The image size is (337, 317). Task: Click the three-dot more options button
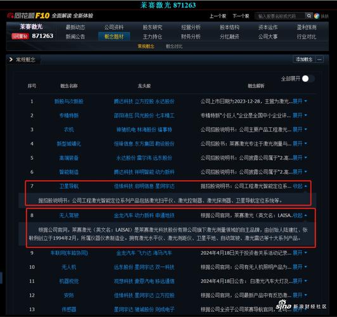[319, 60]
